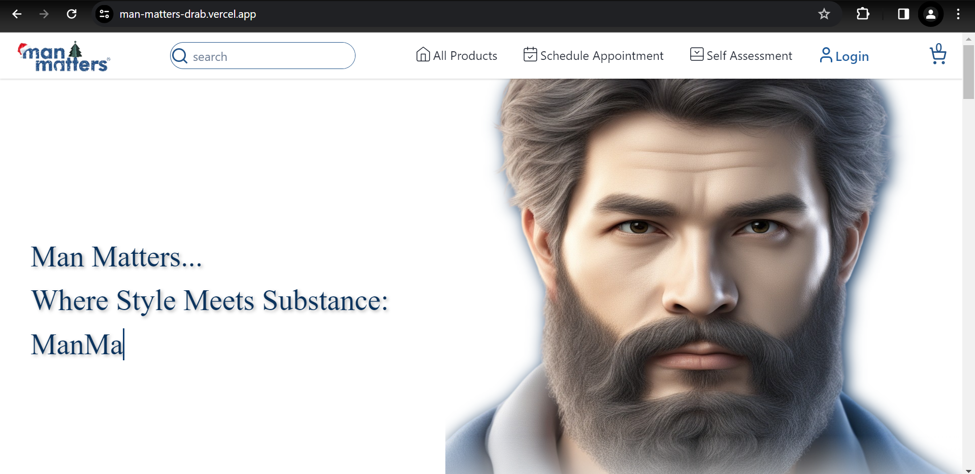Go forward in browser history
This screenshot has height=474, width=975.
coord(44,14)
